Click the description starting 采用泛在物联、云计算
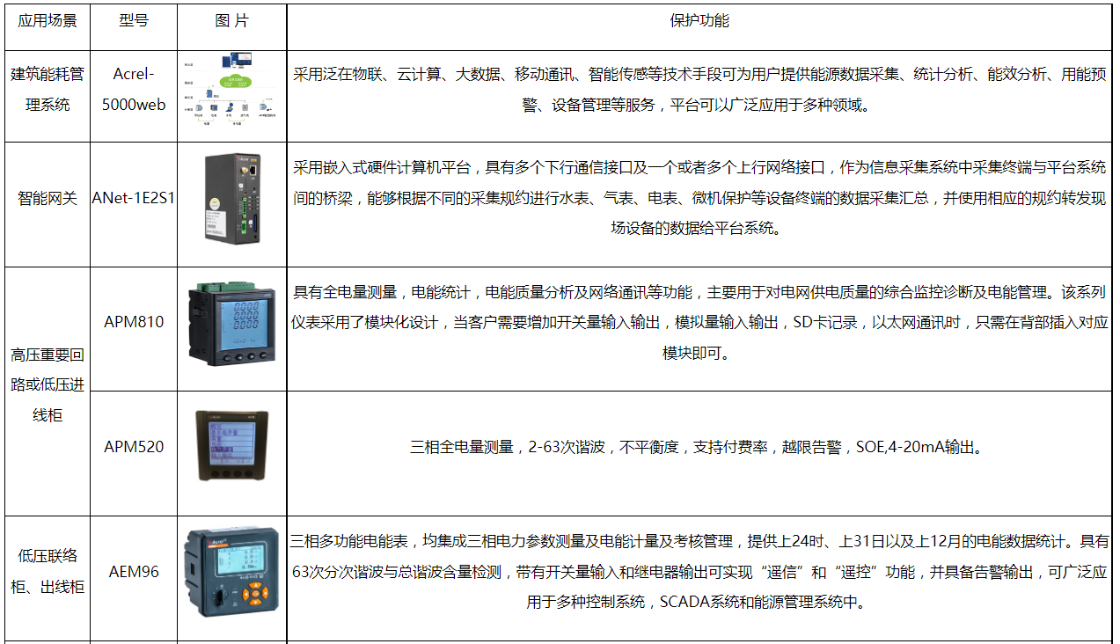 pyautogui.click(x=699, y=90)
